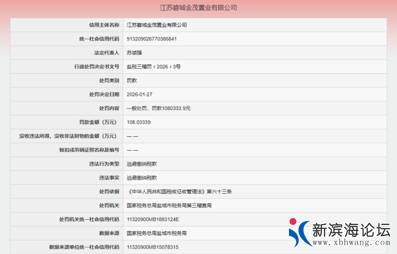Select the authority code 11320900MB1883124E
Image resolution: width=397 pixels, height=254 pixels.
[x=153, y=219]
